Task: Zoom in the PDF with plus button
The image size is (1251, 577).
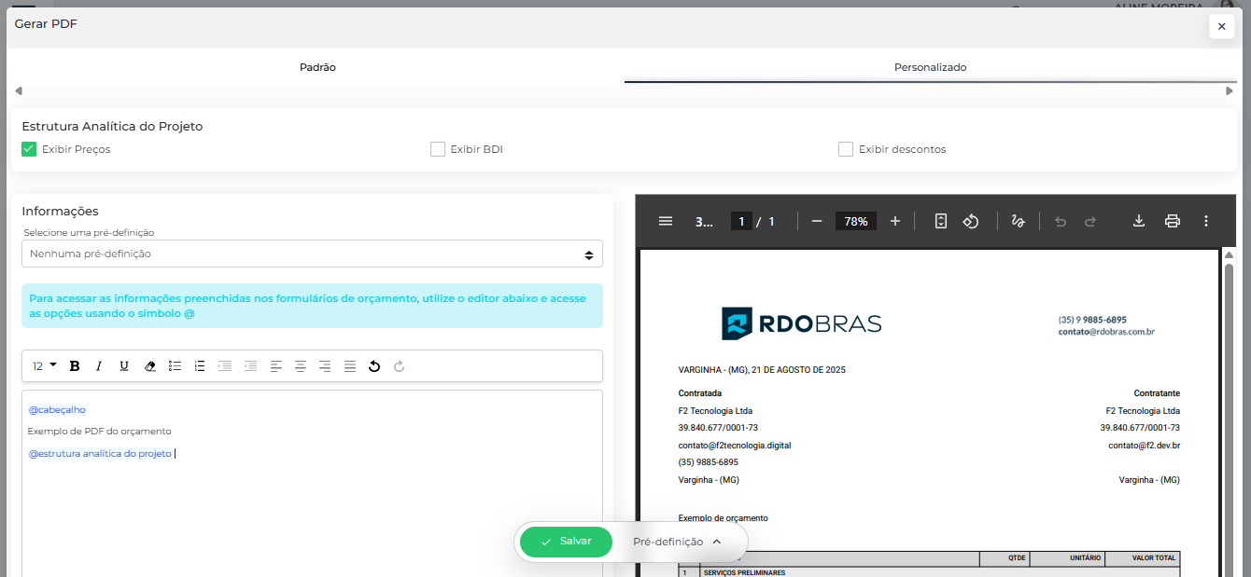Action: [895, 221]
